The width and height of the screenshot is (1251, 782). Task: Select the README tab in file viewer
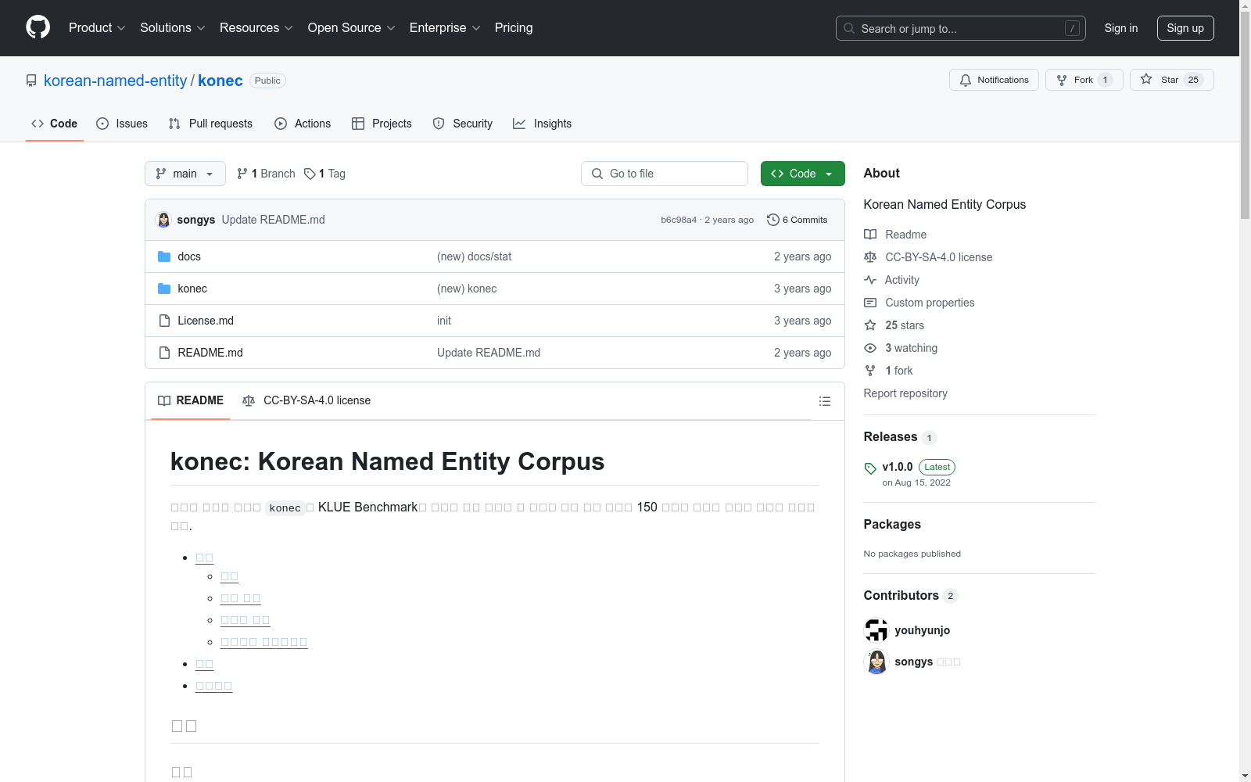(x=191, y=400)
